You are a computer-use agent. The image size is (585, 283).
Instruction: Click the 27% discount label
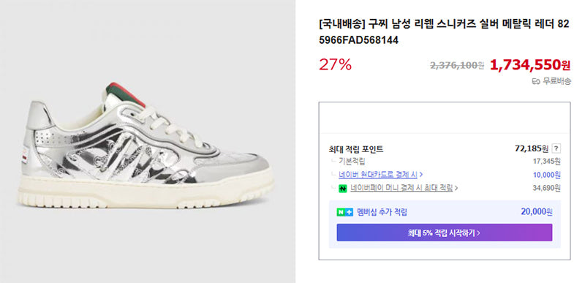coord(335,65)
